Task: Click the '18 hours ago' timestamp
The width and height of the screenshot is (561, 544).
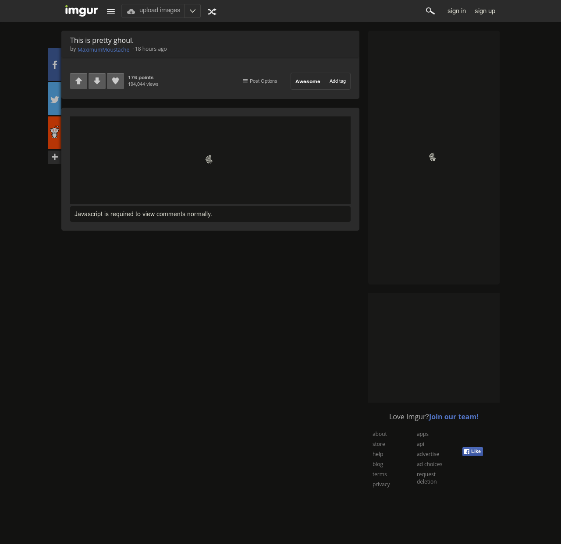Action: [x=151, y=49]
